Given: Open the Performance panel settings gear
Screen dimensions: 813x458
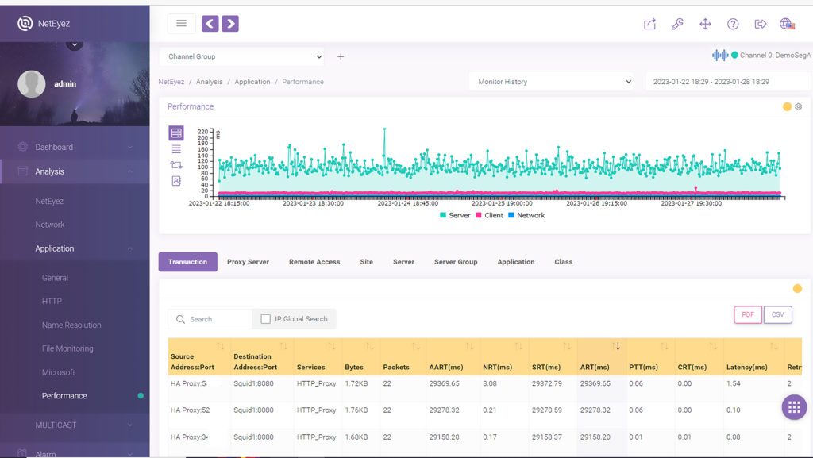Looking at the screenshot, I should click(798, 106).
